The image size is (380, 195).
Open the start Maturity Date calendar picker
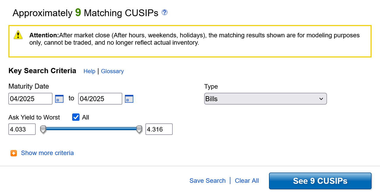tap(59, 99)
